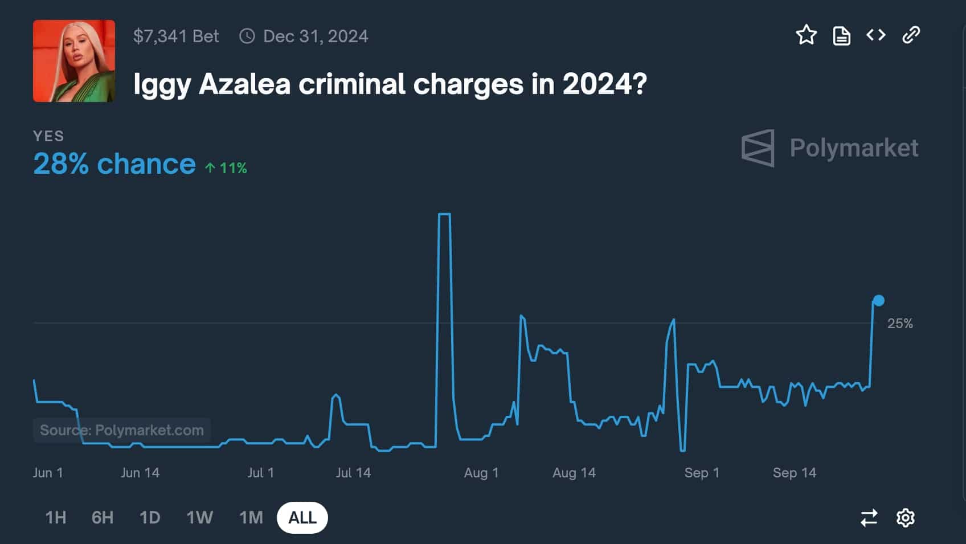Switch chart to 1W view

tap(199, 518)
